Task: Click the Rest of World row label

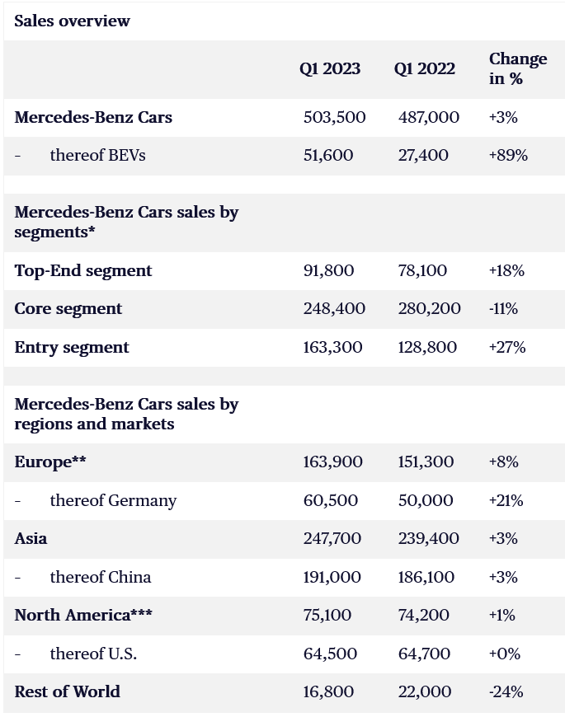Action: tap(68, 691)
